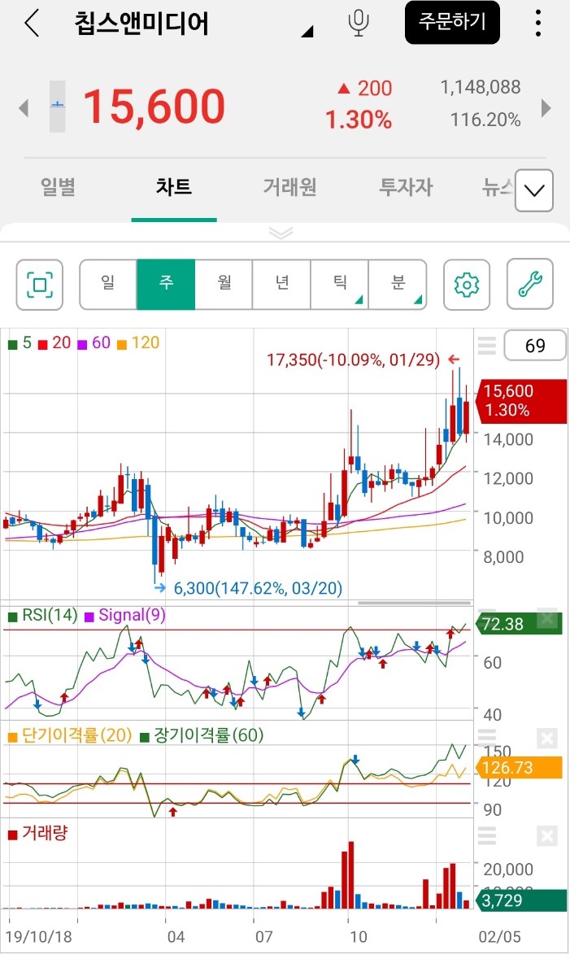Tap the end date label 02/05
The height and width of the screenshot is (959, 570).
pos(500,936)
